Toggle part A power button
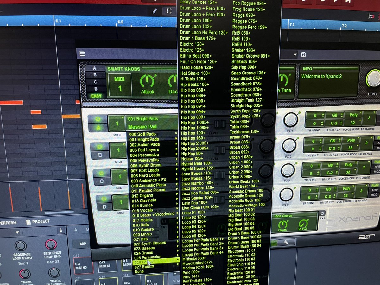Viewport: 380px width, 285px height. tap(98, 119)
